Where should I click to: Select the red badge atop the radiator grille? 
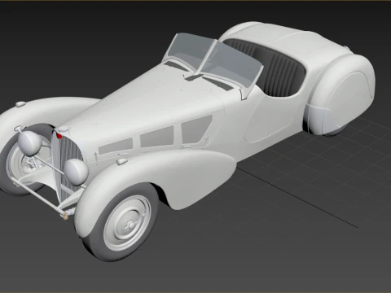tap(59, 135)
